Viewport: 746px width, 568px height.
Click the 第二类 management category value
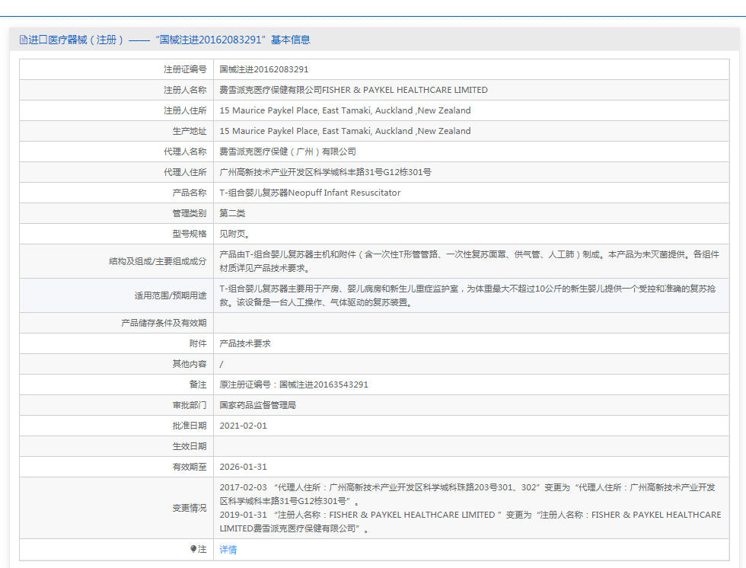232,213
